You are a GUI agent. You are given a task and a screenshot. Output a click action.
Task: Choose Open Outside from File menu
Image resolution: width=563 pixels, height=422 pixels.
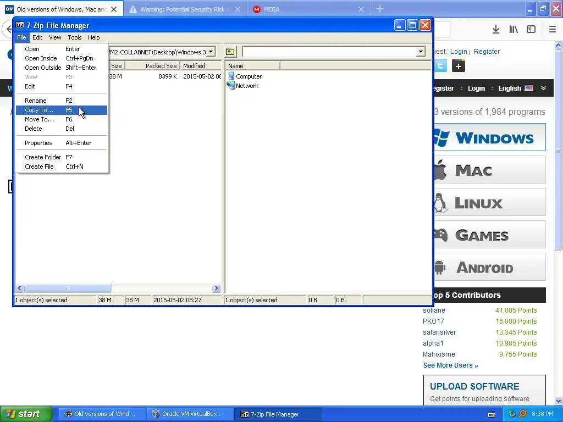[x=62, y=68]
